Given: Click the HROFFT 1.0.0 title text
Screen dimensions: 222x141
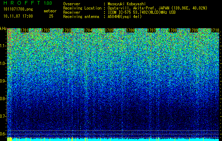Looking at the screenshot, I should click(28, 3).
